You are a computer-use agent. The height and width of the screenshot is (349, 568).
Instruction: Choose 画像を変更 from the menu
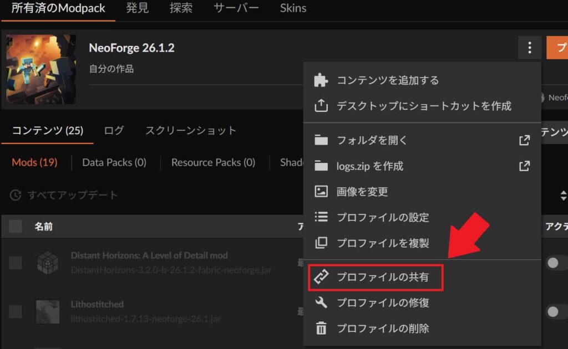[422, 191]
